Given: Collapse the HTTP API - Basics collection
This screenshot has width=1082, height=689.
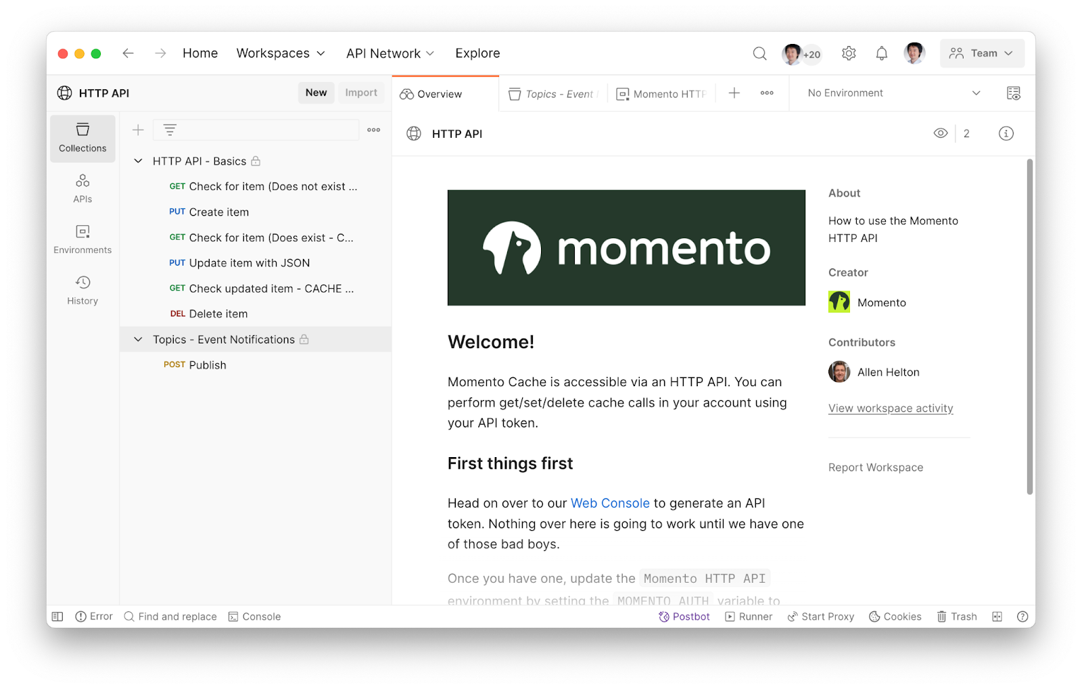Looking at the screenshot, I should click(138, 161).
